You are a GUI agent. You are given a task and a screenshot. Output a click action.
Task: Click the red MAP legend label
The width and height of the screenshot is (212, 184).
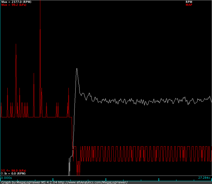[189, 5]
